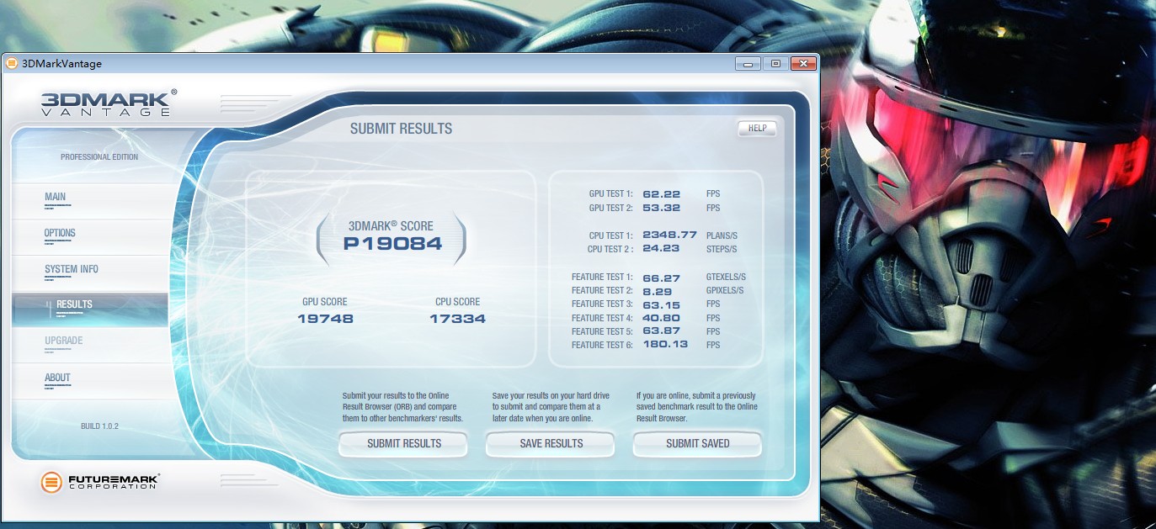Screen dimensions: 1156x529
Task: Click GPU Test 1 value 62.22
Action: point(661,193)
